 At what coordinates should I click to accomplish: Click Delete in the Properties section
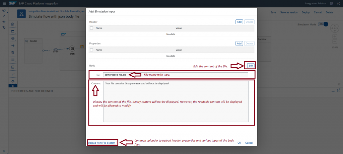(x=249, y=44)
